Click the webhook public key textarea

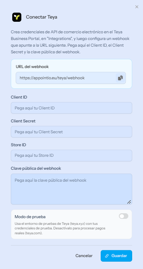click(x=71, y=189)
